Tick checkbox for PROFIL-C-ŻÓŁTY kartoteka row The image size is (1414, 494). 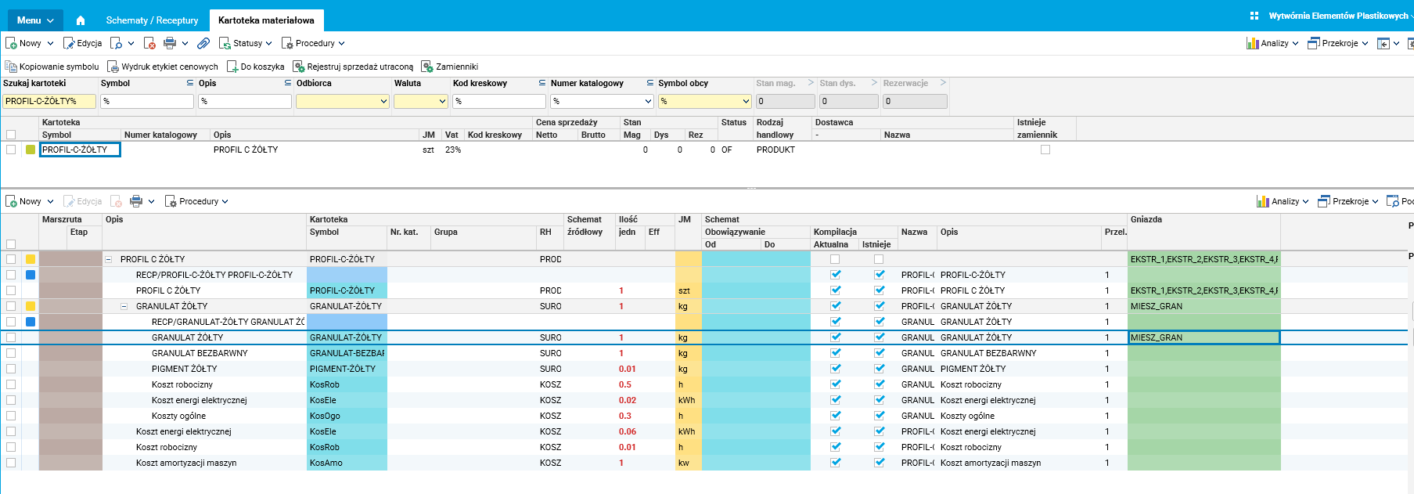coord(11,150)
